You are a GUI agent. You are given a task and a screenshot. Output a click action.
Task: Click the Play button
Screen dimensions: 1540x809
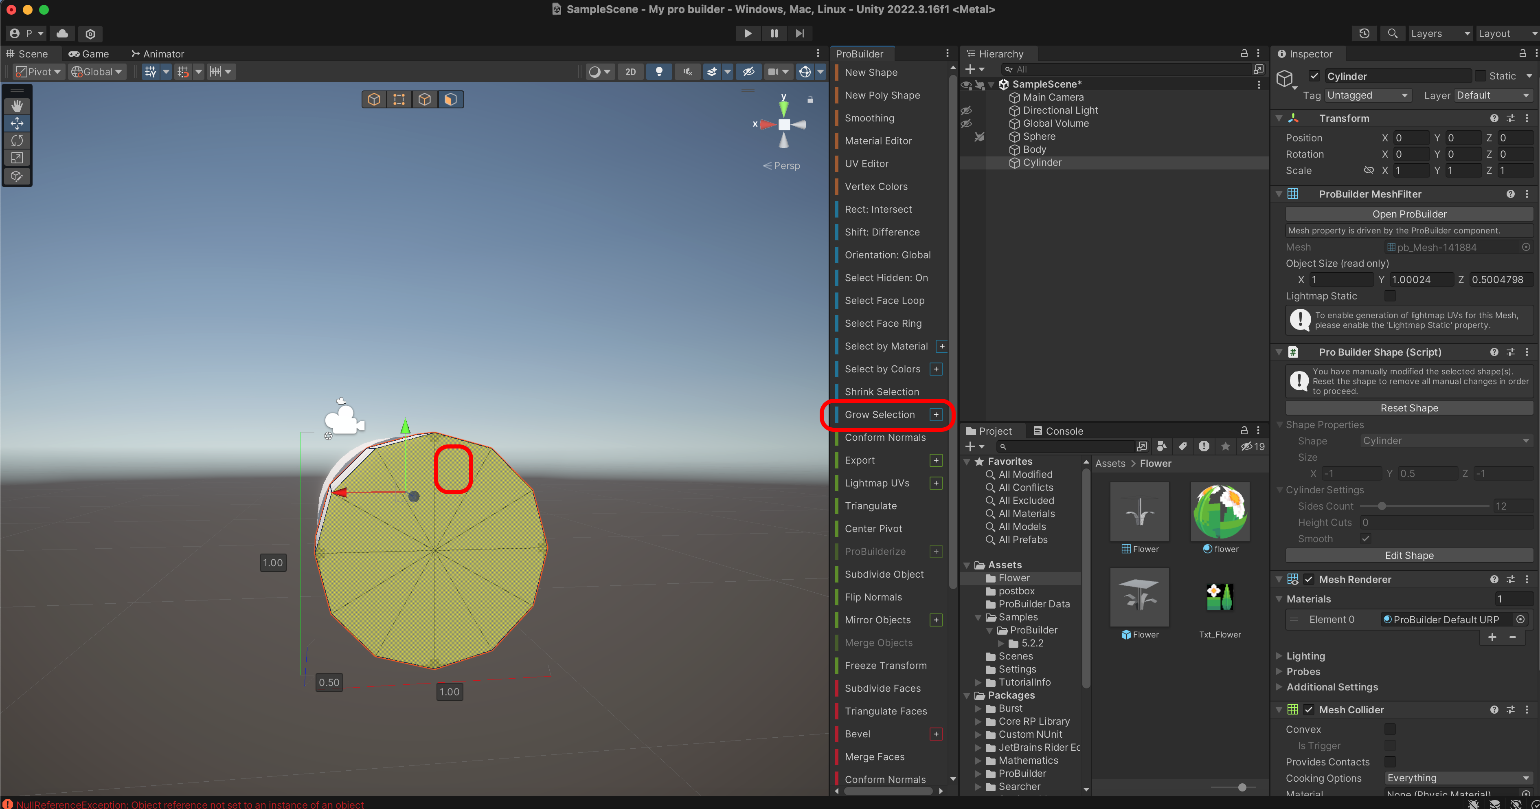point(747,33)
